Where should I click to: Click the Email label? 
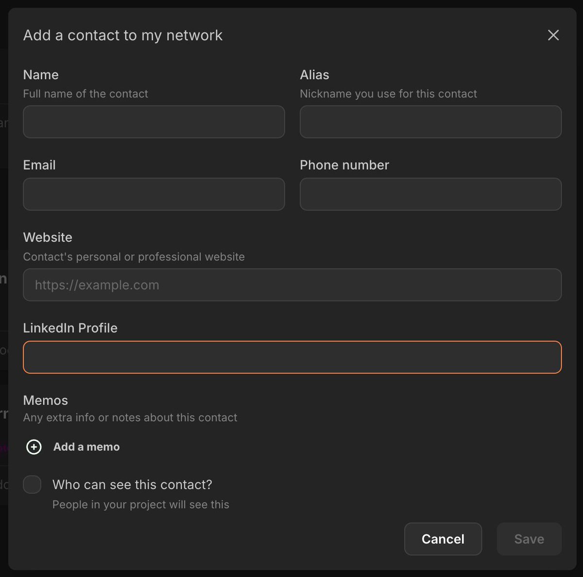point(39,165)
